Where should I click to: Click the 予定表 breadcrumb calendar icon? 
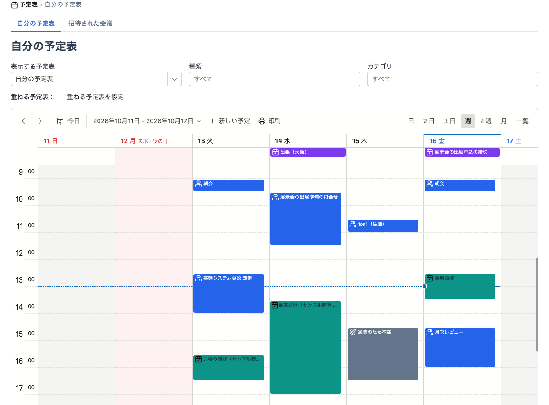tap(14, 5)
